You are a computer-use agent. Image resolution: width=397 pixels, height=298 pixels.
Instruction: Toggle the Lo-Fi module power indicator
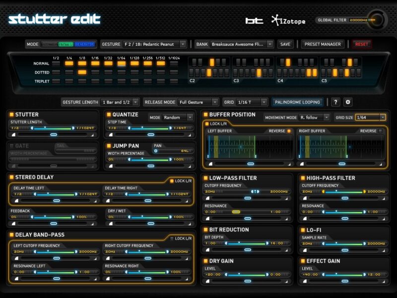click(303, 230)
